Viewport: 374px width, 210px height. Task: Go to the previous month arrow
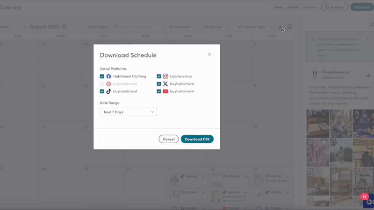coord(17,27)
